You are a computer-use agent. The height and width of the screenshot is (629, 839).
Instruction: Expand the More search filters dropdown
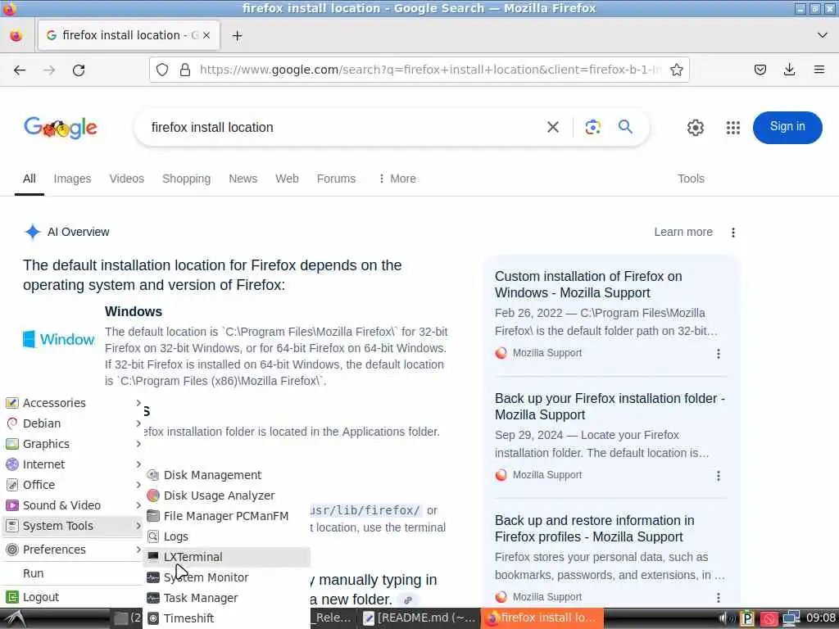point(397,179)
